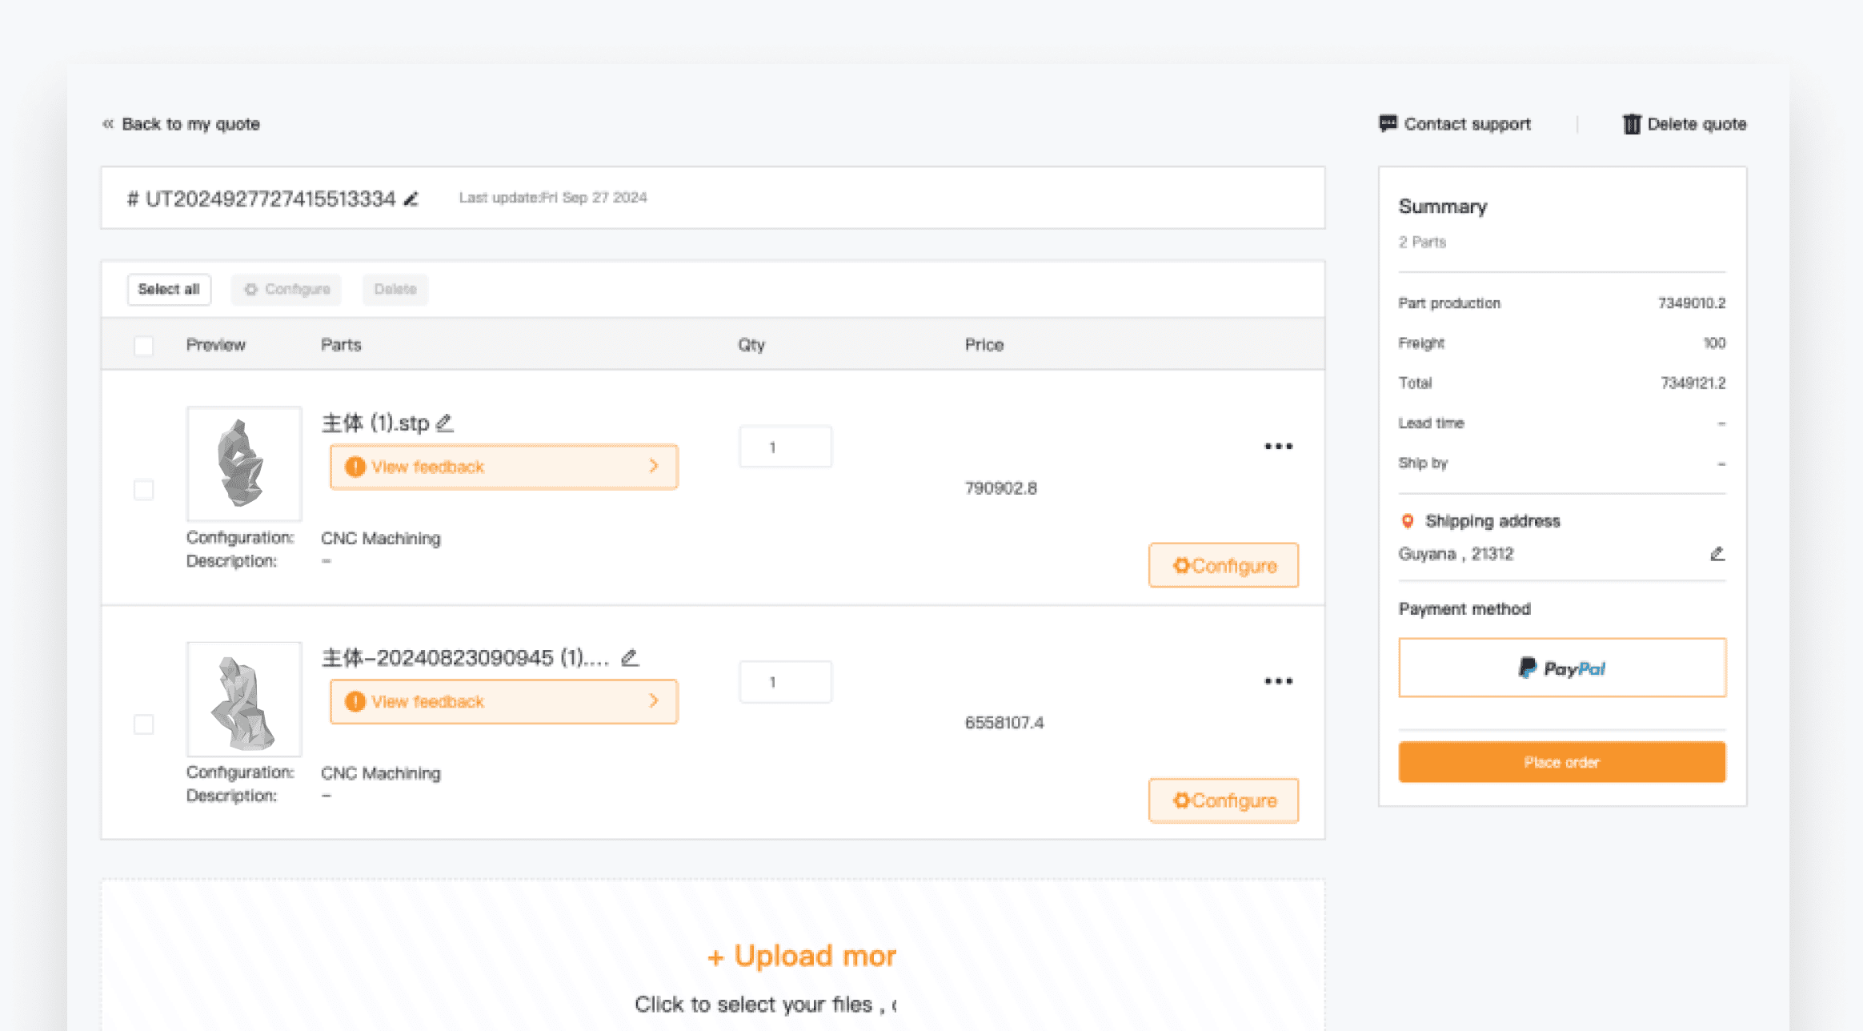
Task: Click the disabled Configure toolbar button
Action: pyautogui.click(x=286, y=289)
